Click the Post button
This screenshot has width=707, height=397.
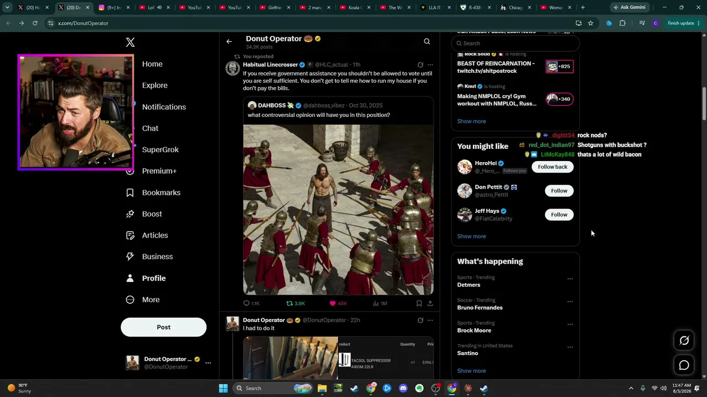coord(163,327)
